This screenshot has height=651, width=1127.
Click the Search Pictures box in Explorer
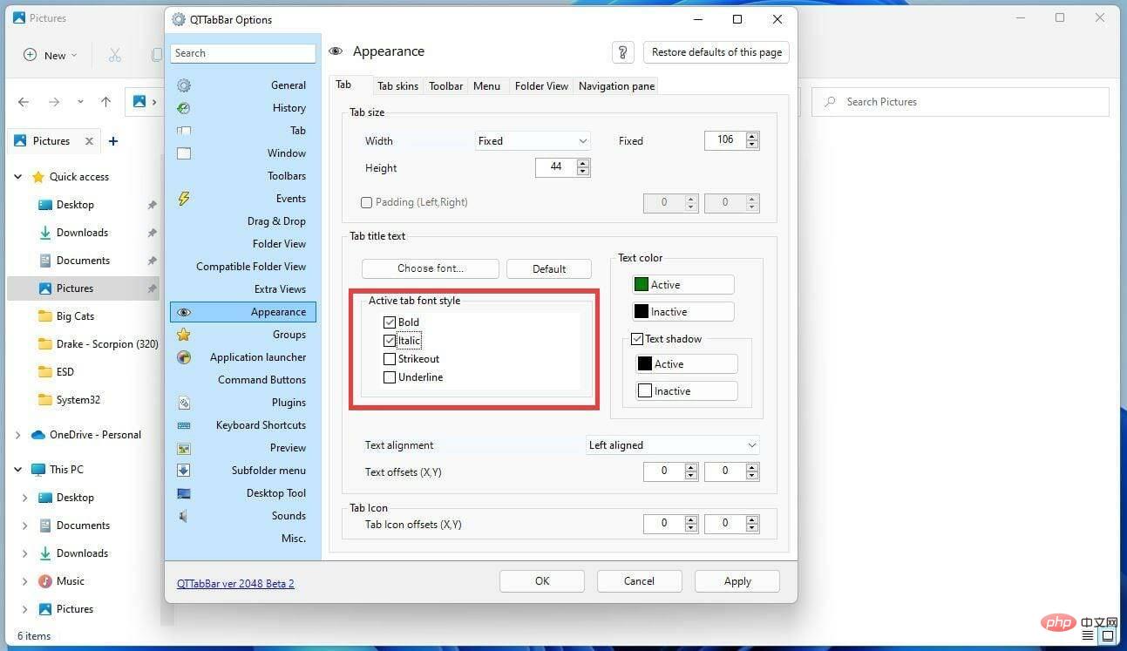point(961,102)
